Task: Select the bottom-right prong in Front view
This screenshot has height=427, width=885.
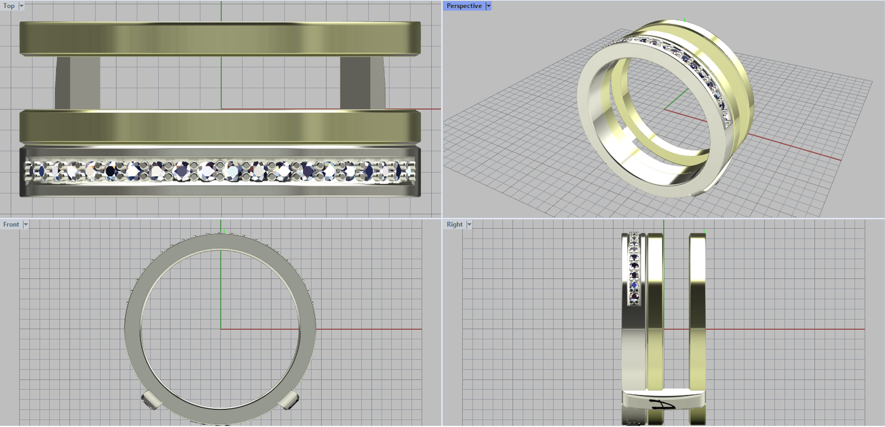Action: (289, 400)
